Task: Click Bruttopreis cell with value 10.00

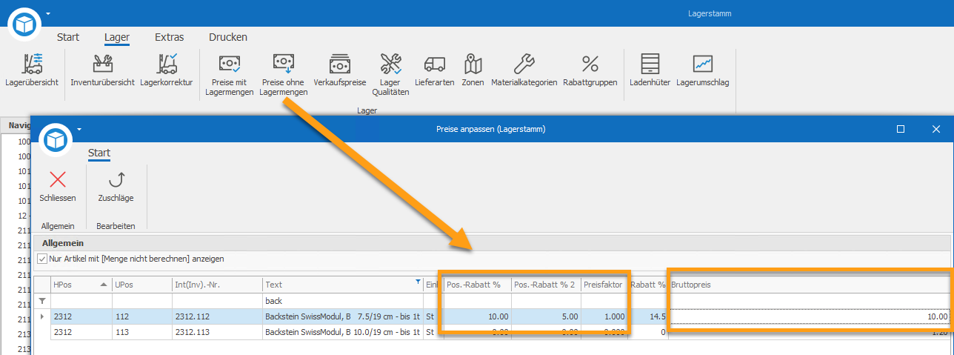Action: click(x=810, y=316)
